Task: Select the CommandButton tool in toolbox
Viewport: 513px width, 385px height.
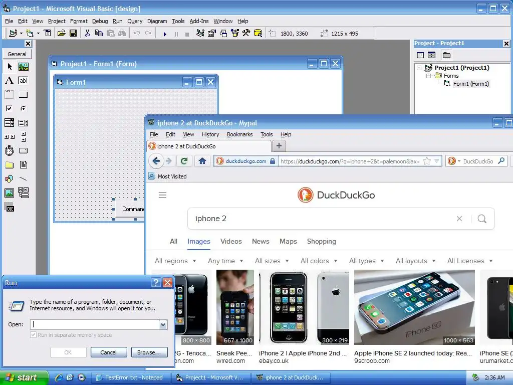Action: point(23,95)
